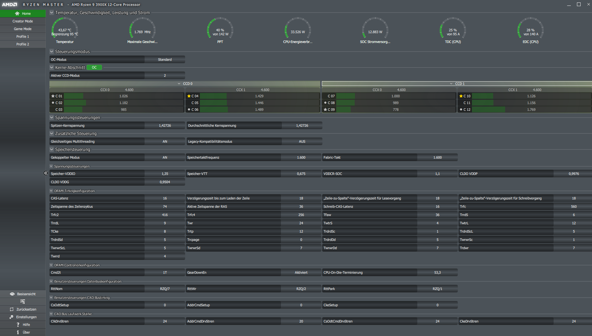This screenshot has width=592, height=336.
Task: Collapse the DRAM-Timingkonfiguration section
Action: pos(51,191)
